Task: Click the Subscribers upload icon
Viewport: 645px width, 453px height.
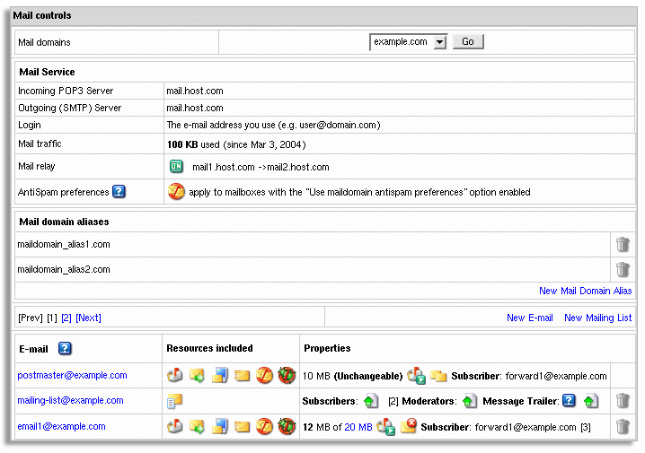Action: point(371,401)
